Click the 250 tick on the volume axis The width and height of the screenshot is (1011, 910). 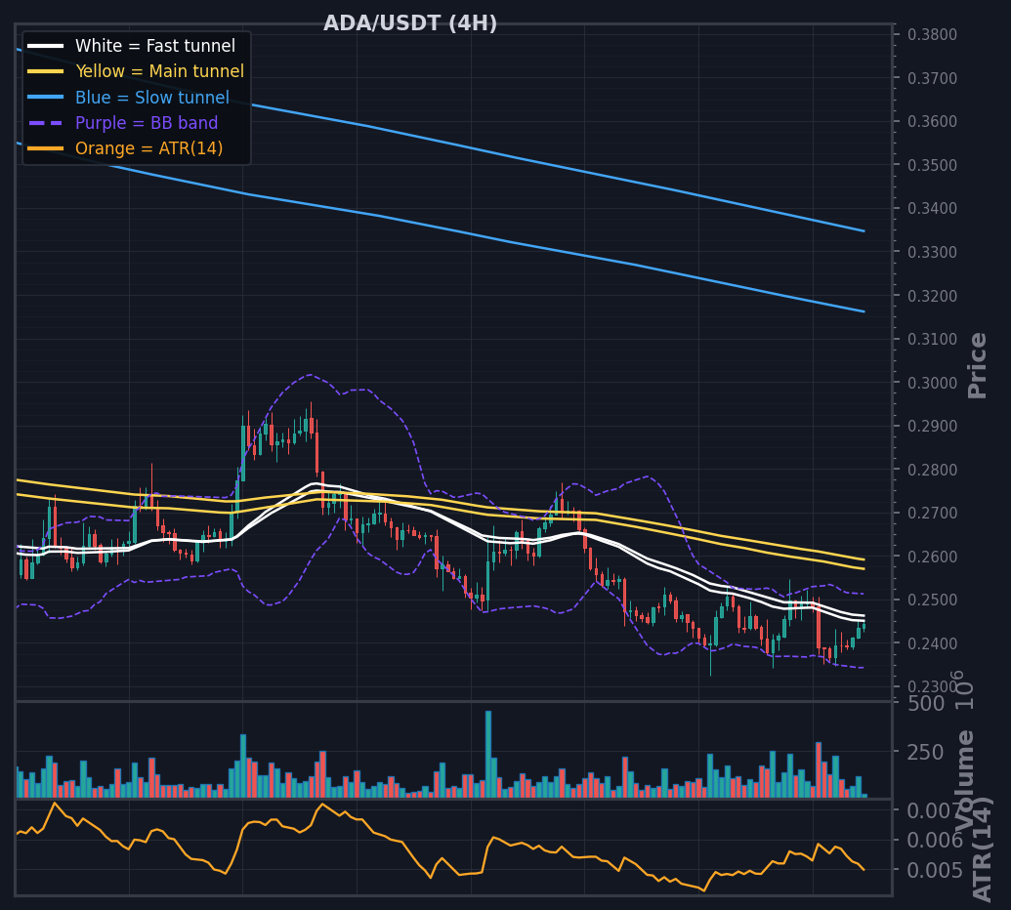925,753
